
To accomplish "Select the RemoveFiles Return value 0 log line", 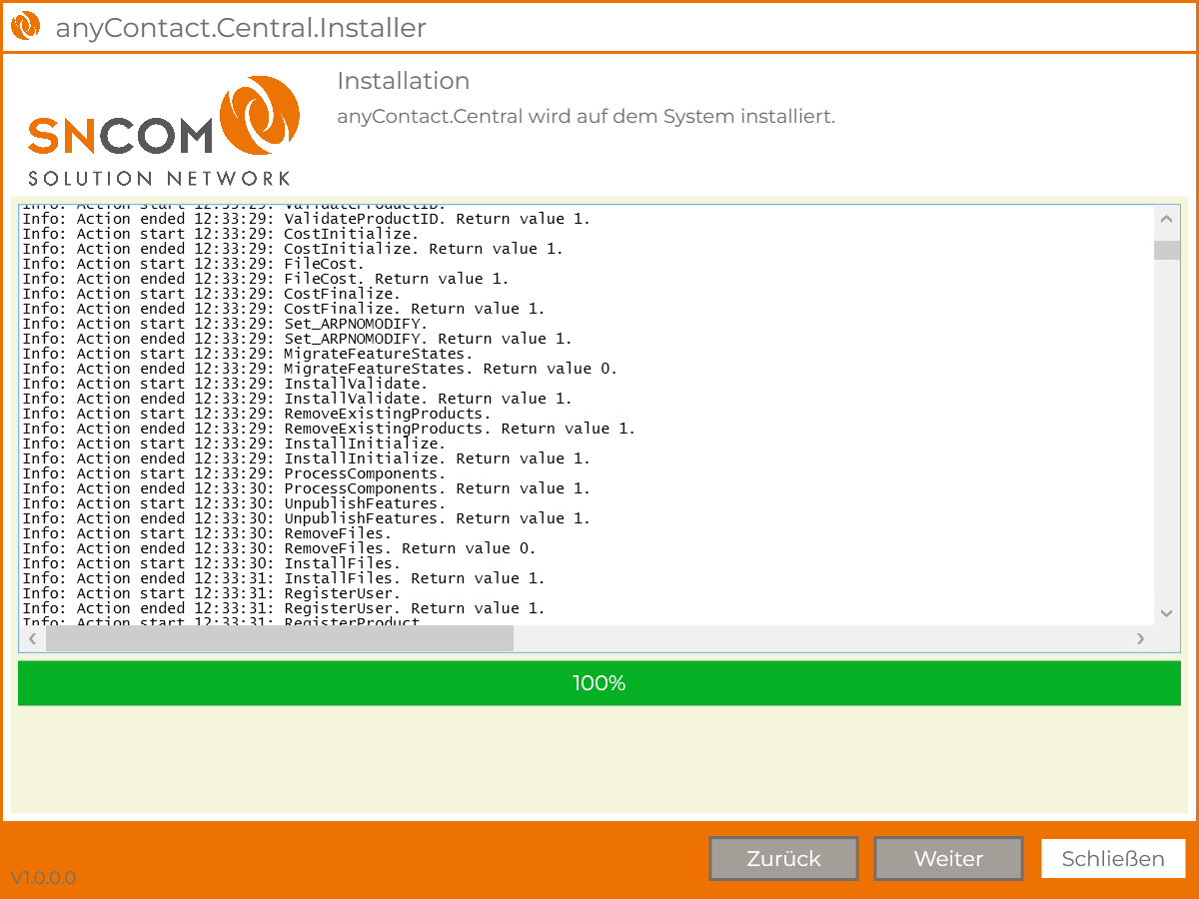I will 280,548.
